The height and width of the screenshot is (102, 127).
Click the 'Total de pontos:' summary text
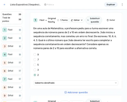pyautogui.click(x=6, y=19)
